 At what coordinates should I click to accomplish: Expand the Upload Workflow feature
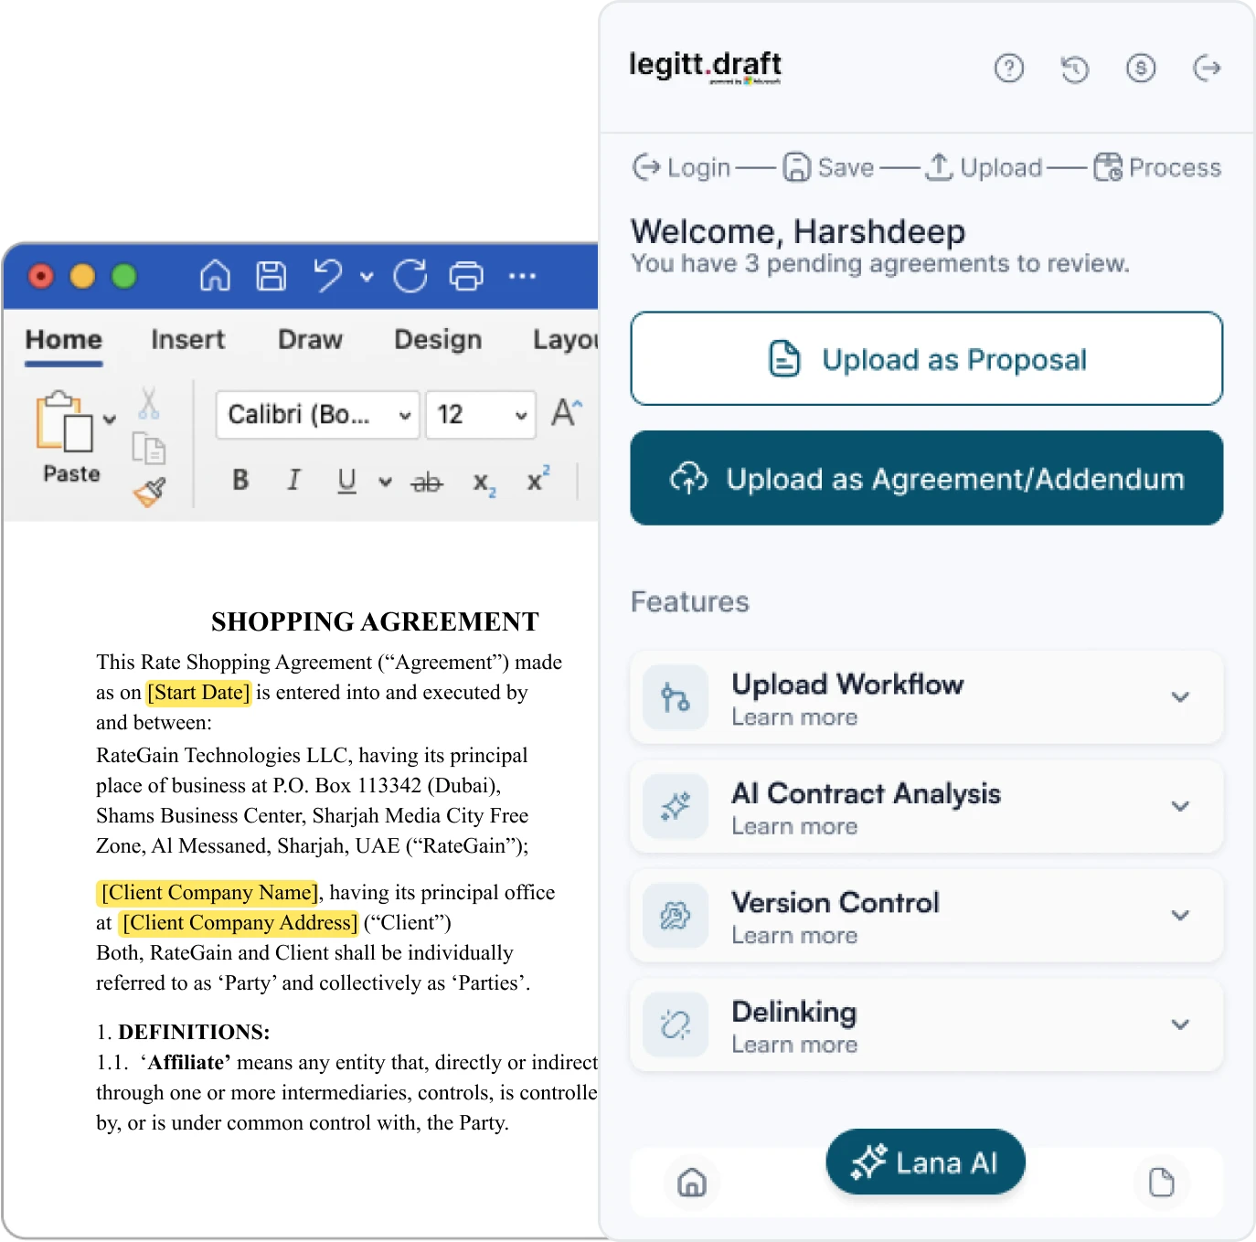click(x=1179, y=697)
